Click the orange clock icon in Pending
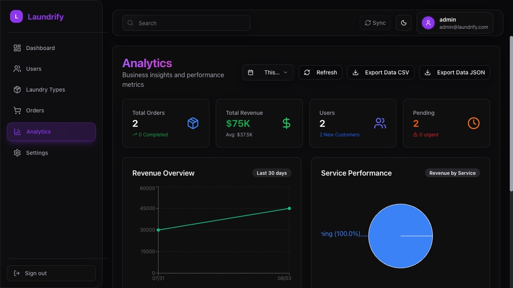513x288 pixels. pyautogui.click(x=473, y=123)
